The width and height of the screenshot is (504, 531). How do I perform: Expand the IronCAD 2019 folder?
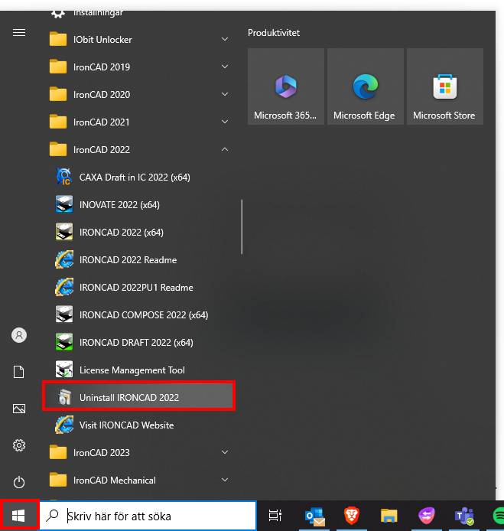click(x=138, y=67)
